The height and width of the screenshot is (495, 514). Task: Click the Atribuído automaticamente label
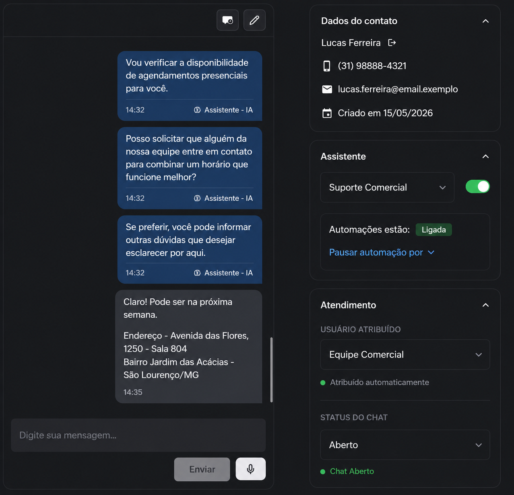click(x=380, y=383)
